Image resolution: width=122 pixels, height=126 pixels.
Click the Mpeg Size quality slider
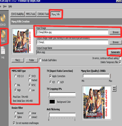point(97,76)
